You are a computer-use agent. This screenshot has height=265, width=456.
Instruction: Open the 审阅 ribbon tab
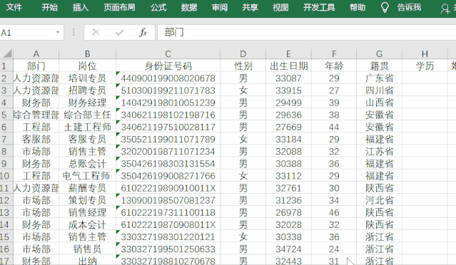click(220, 7)
